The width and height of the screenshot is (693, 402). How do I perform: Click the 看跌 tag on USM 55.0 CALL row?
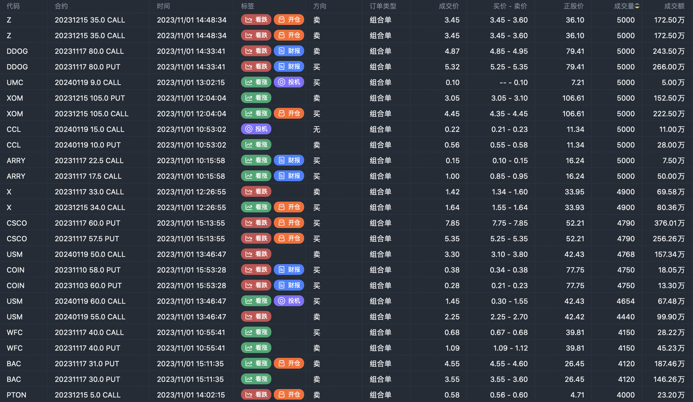256,316
